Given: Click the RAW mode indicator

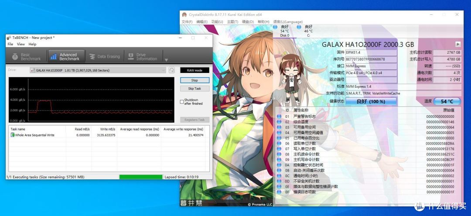Looking at the screenshot, I should [x=195, y=70].
